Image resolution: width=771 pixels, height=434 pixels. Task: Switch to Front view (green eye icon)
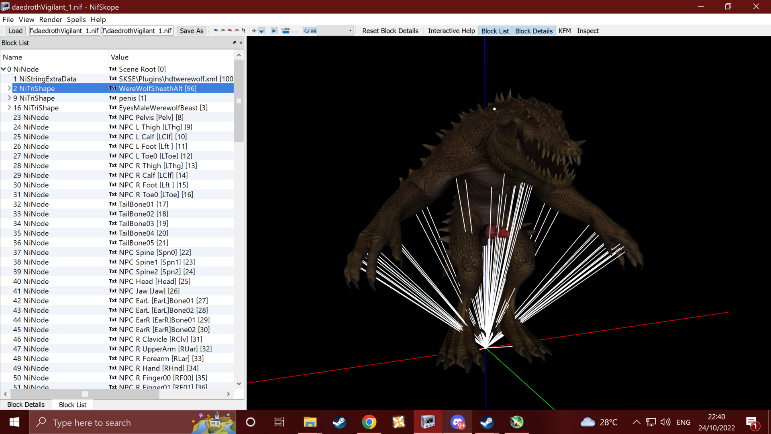[223, 31]
